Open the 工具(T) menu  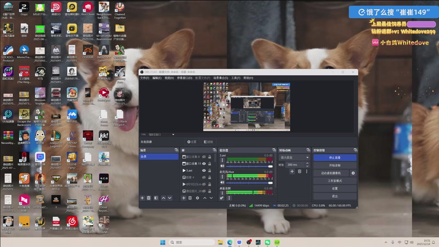tap(235, 78)
